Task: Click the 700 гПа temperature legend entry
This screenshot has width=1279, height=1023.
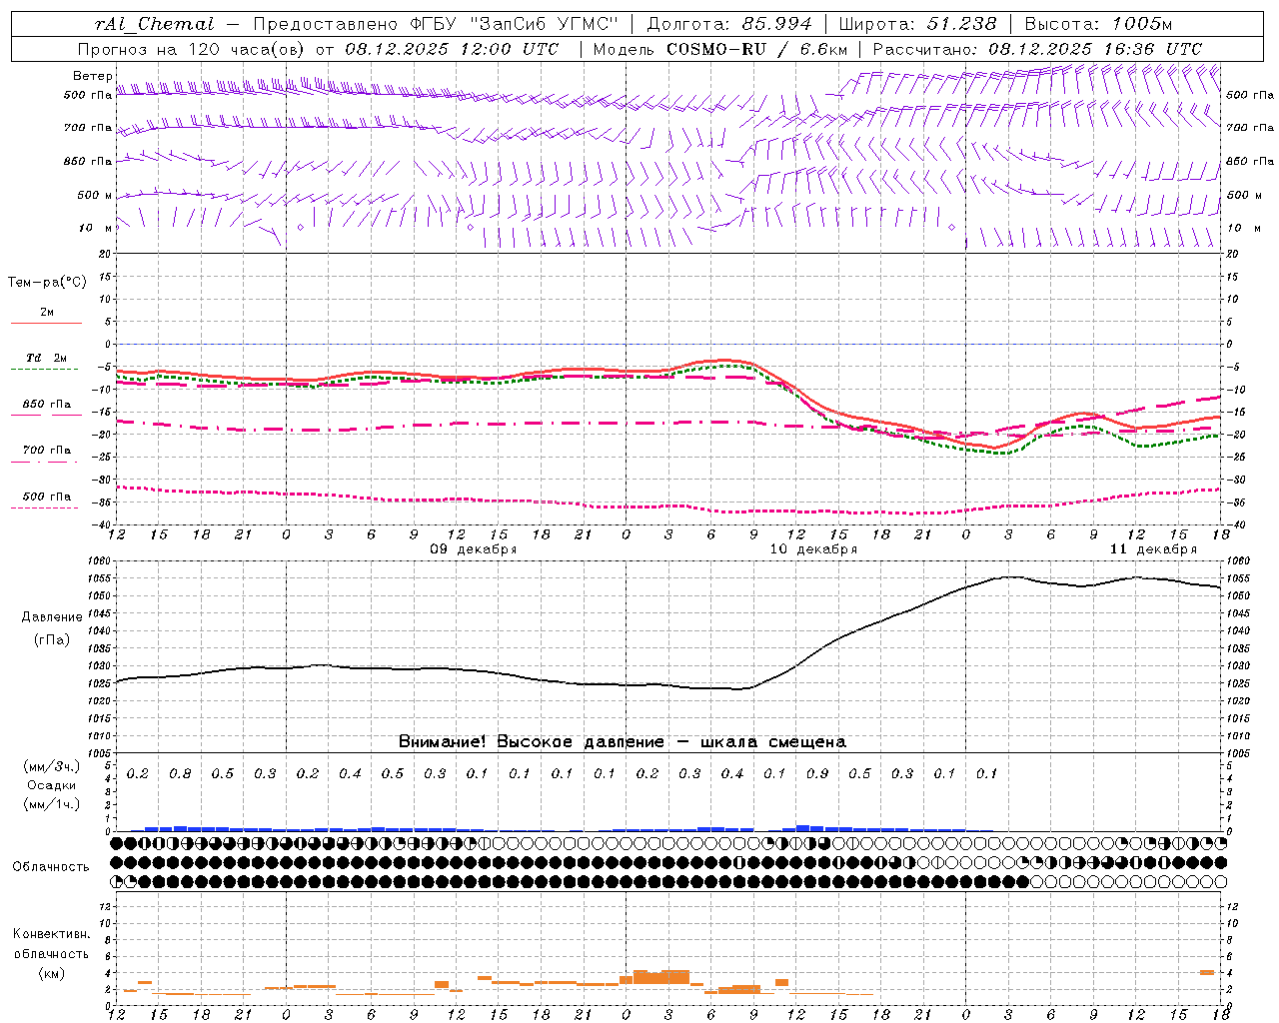Action: tap(47, 451)
